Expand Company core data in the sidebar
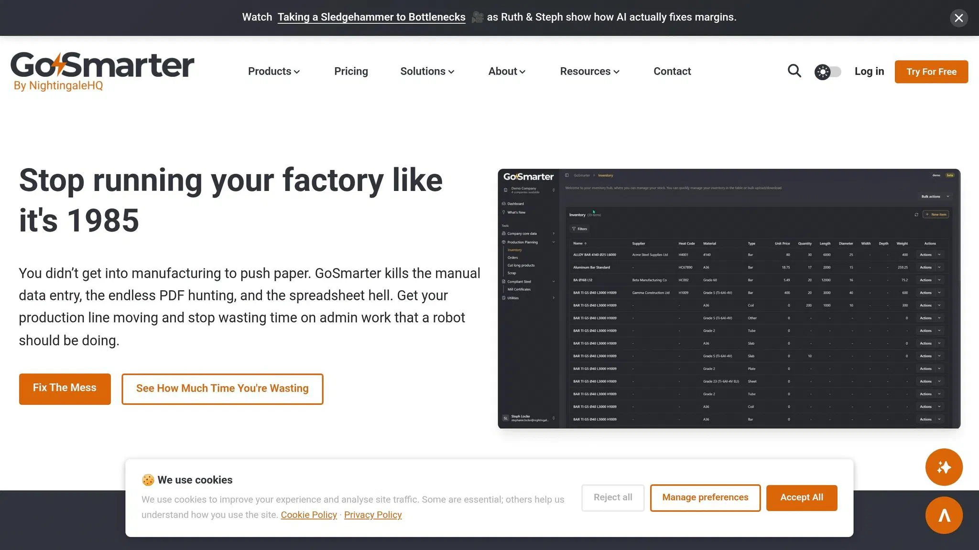 522,233
